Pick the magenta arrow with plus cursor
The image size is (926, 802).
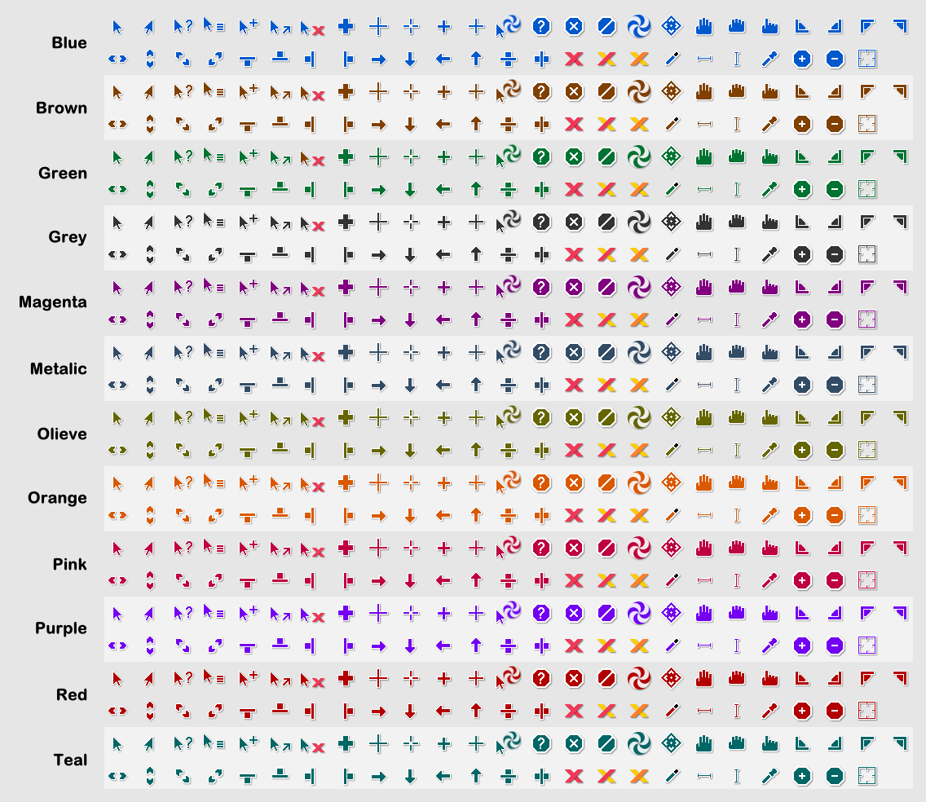point(248,288)
